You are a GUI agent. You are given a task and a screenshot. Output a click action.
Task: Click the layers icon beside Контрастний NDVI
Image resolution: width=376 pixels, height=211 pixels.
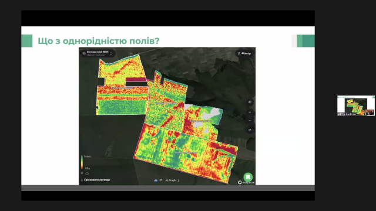coord(84,53)
